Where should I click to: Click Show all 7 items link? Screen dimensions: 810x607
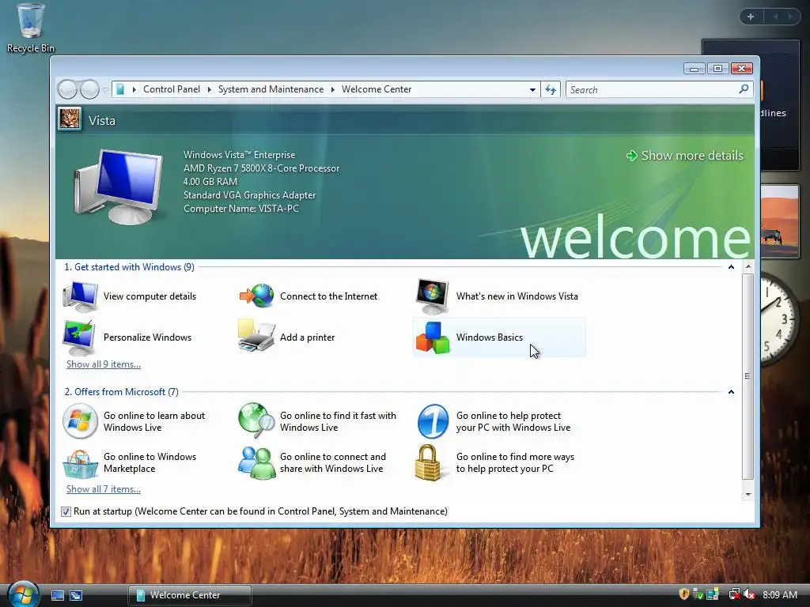tap(104, 489)
